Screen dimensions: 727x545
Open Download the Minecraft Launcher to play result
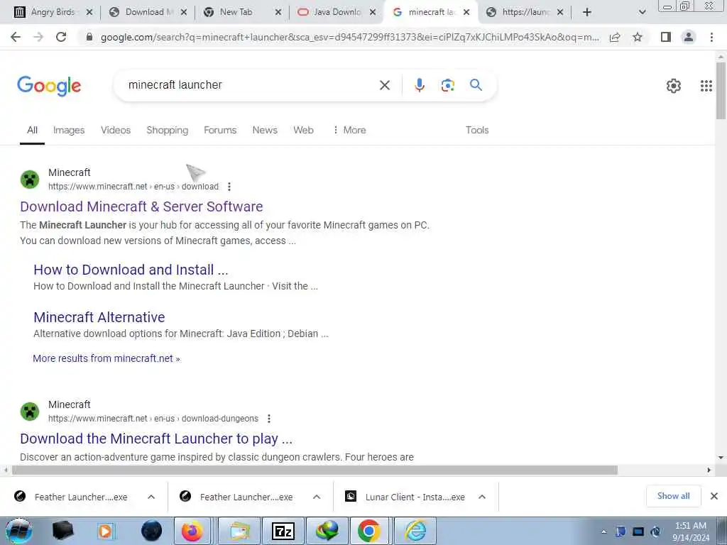tap(156, 439)
